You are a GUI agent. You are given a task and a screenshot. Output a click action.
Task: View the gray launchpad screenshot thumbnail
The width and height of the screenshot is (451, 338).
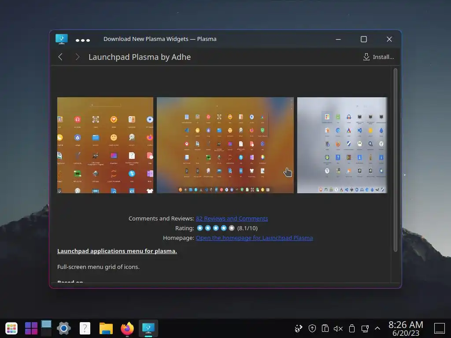pyautogui.click(x=342, y=145)
